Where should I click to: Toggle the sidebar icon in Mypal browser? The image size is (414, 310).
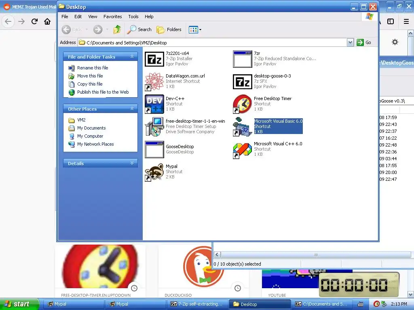(x=391, y=21)
